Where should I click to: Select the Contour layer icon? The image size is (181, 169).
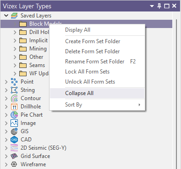click(14, 98)
